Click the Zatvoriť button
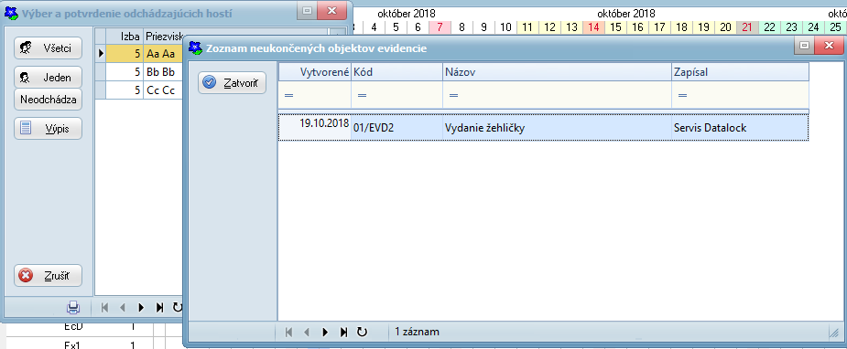847x349 pixels. [x=232, y=83]
